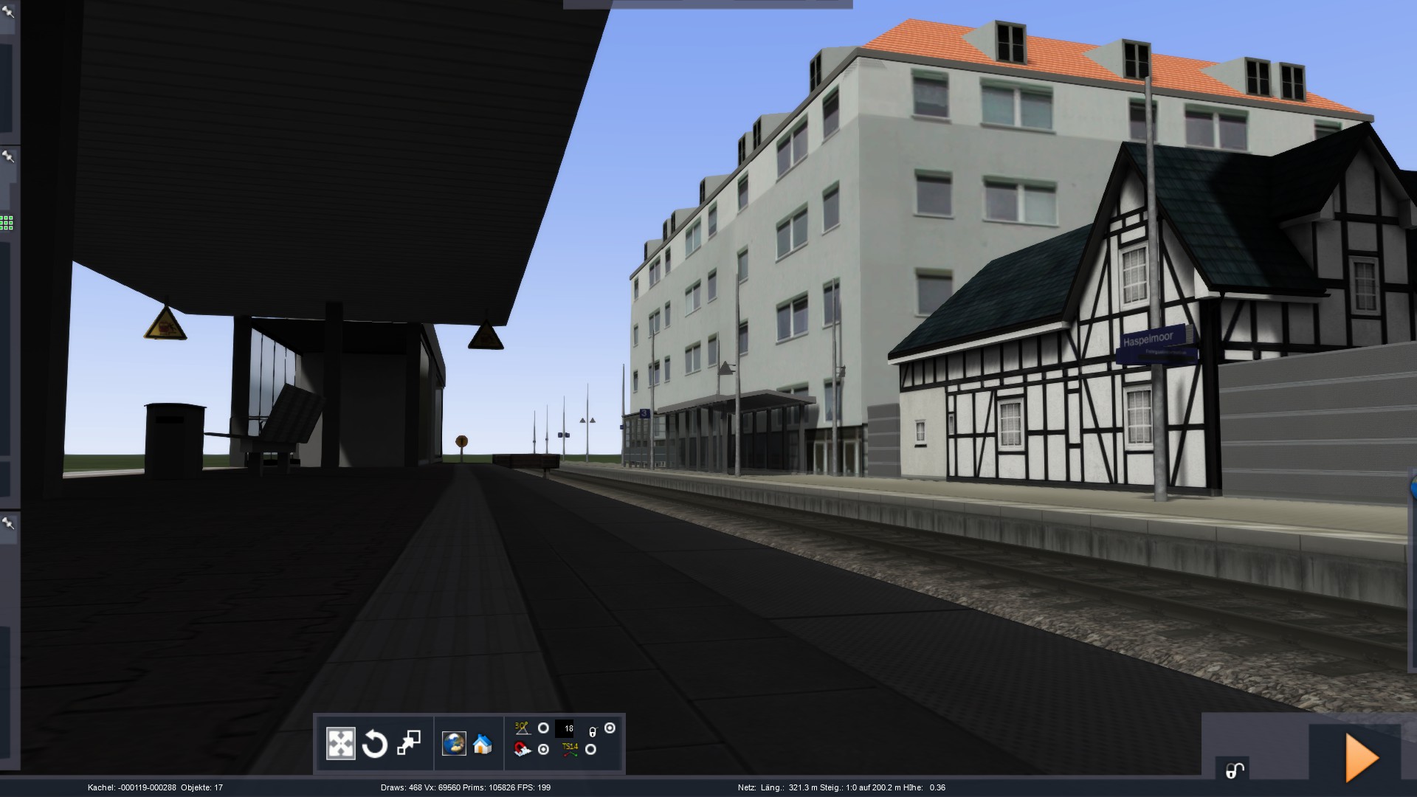Viewport: 1417px width, 797px height.
Task: Toggle the TS14 track radio button
Action: [590, 749]
